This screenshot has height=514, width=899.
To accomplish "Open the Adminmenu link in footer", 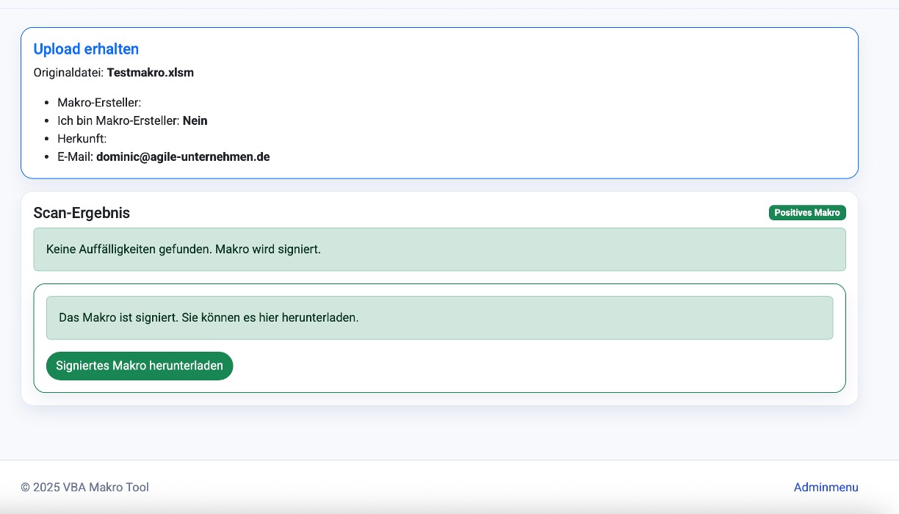I will [826, 487].
